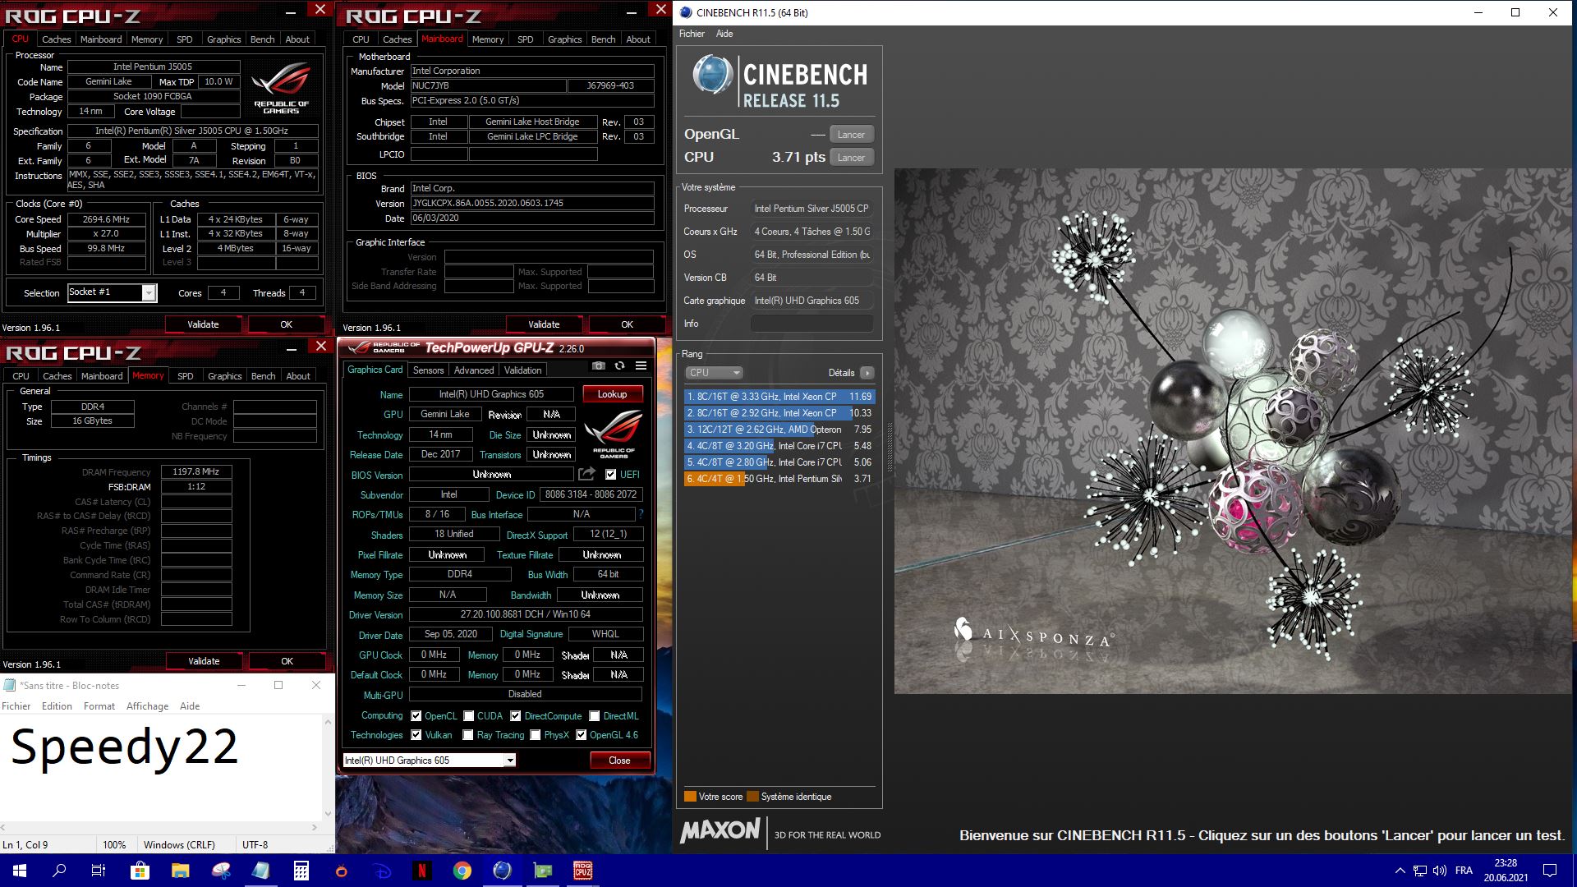Select the 12C/12T AMD Opteron ranking row
Screen dimensions: 1577x887
tap(779, 430)
